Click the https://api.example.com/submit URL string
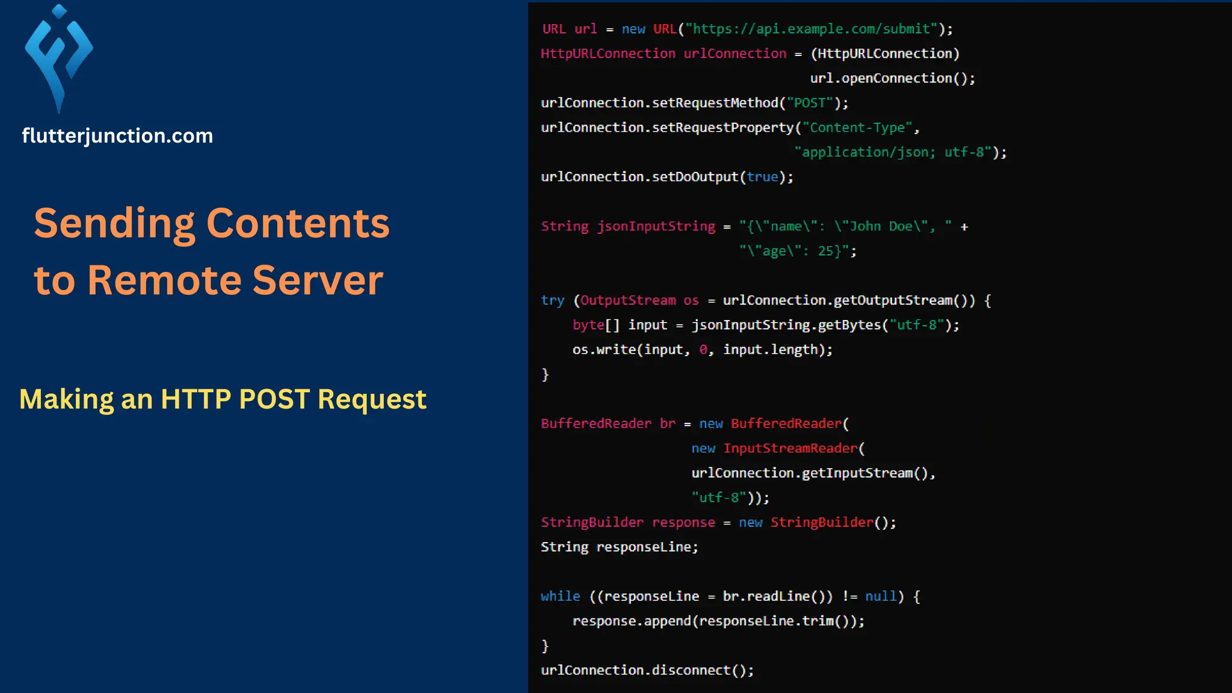The width and height of the screenshot is (1232, 693). click(812, 29)
